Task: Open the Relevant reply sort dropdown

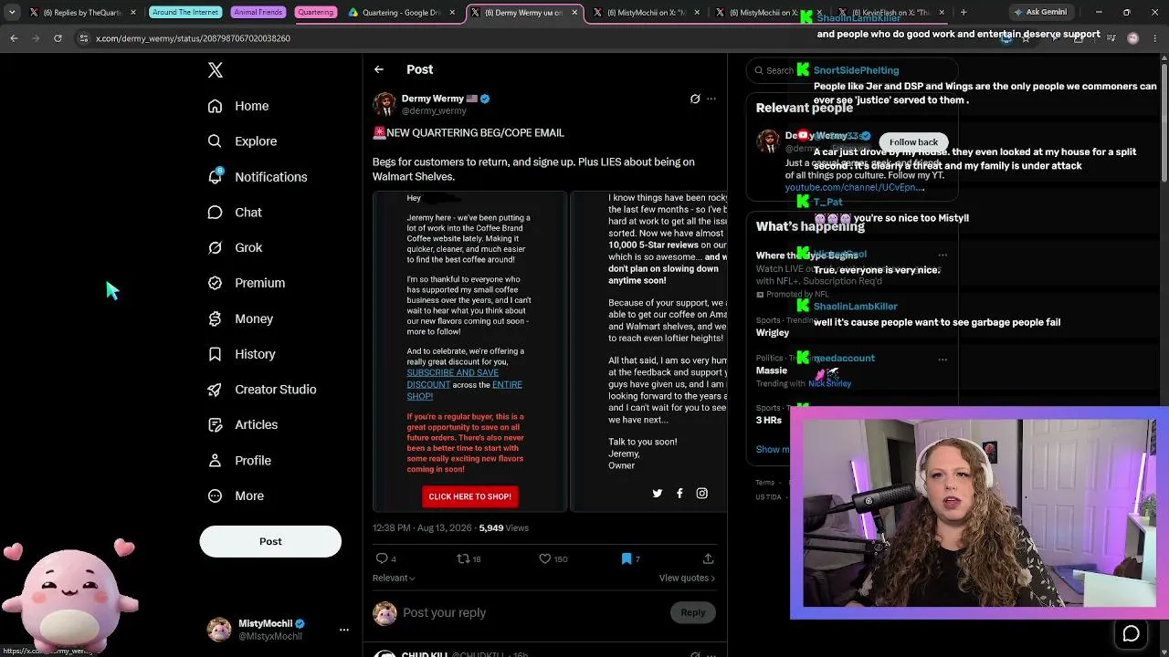Action: point(394,578)
